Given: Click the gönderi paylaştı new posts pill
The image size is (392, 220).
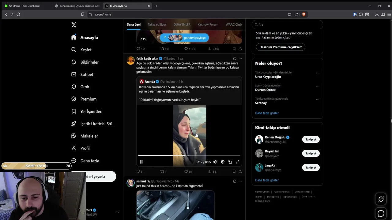Looking at the screenshot, I should pos(184,38).
